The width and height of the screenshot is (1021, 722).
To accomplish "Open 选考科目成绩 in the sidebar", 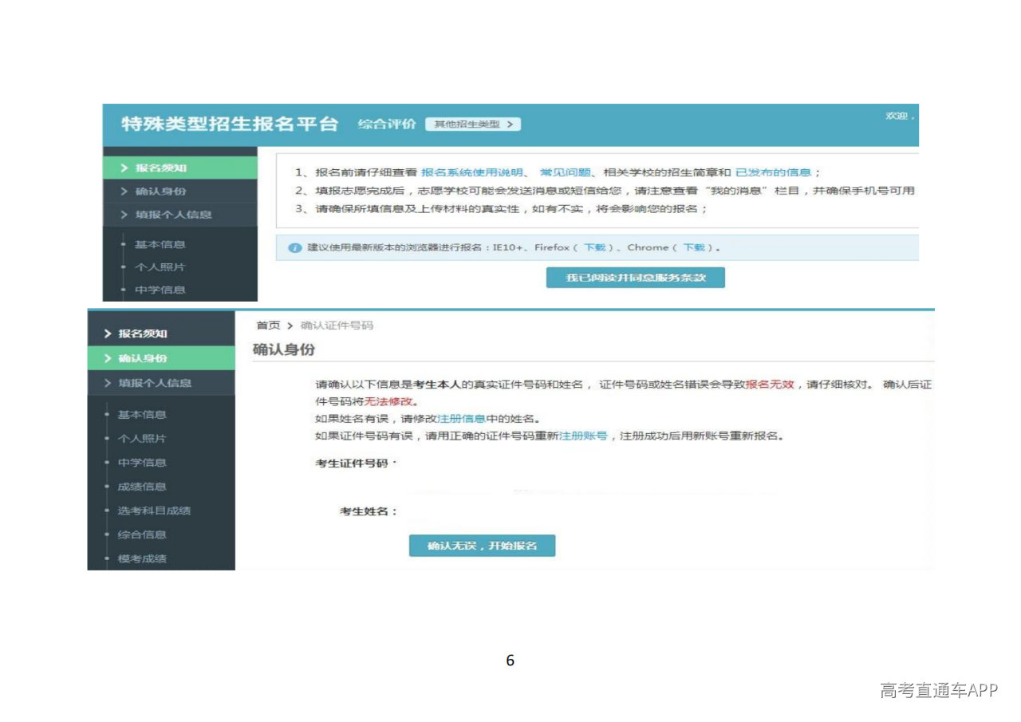I will 154,511.
